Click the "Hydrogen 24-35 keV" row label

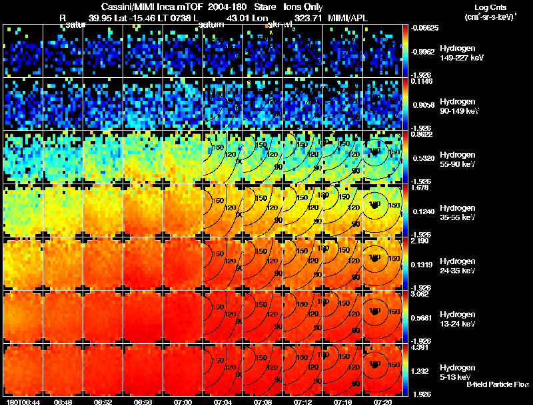pos(458,266)
